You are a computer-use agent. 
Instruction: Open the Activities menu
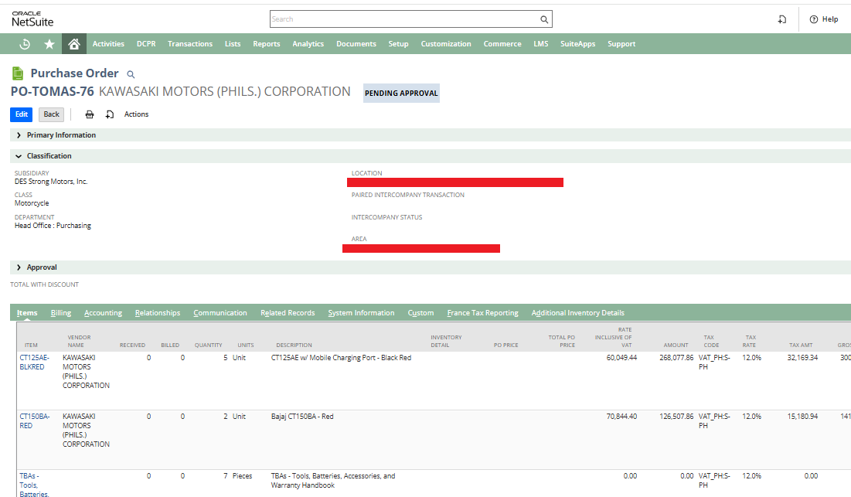coord(108,44)
